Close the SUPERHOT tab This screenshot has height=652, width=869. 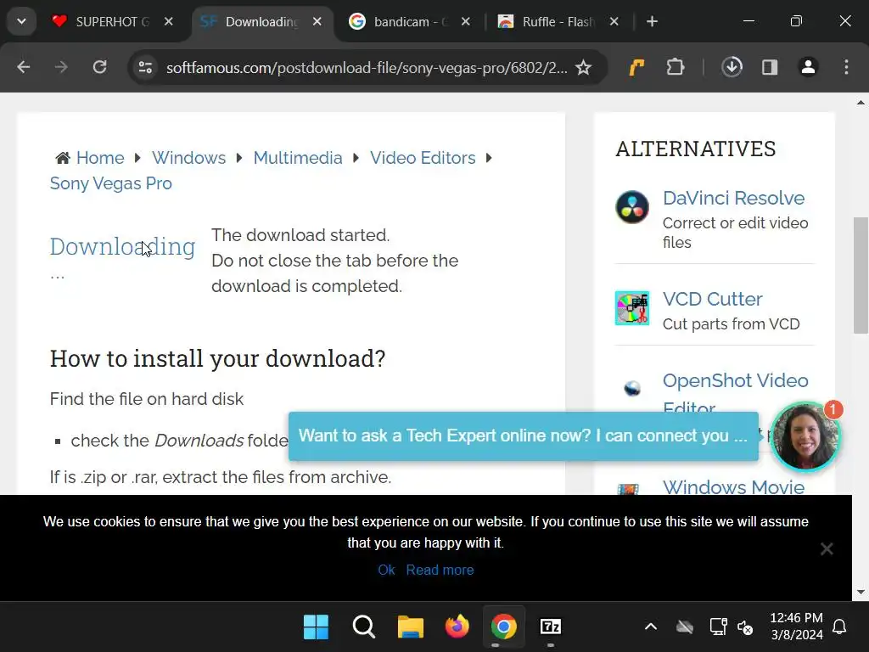coord(169,21)
